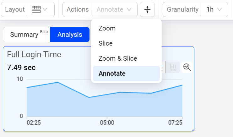Viewport: 233px width, 137px height.
Task: Open the Annotate actions dropdown
Action: [114, 9]
